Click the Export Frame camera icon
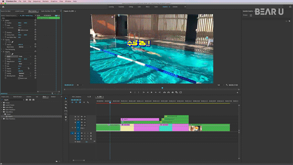 (173, 92)
